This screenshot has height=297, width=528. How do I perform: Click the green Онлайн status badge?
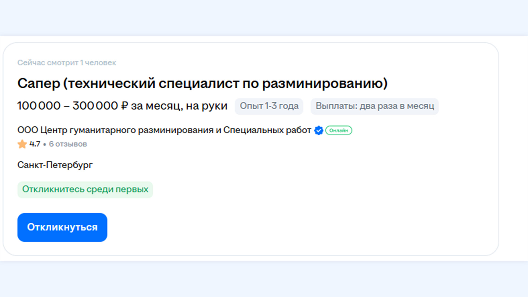[x=339, y=130]
